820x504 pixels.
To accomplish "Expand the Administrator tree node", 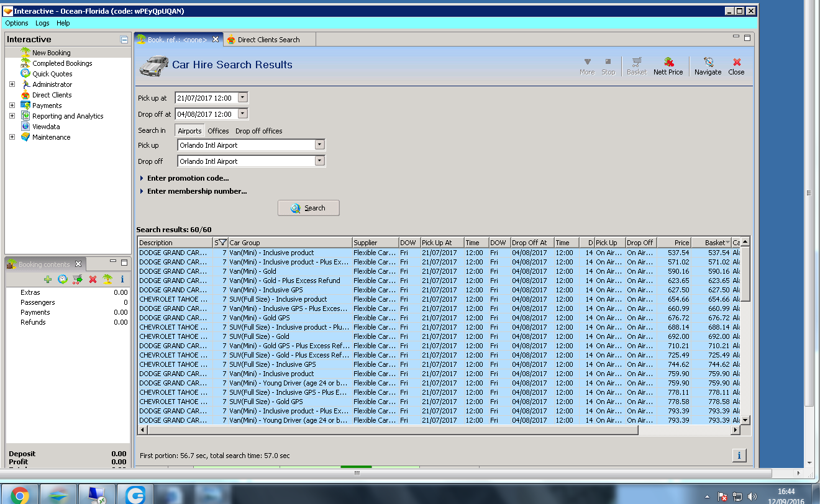I will 12,84.
